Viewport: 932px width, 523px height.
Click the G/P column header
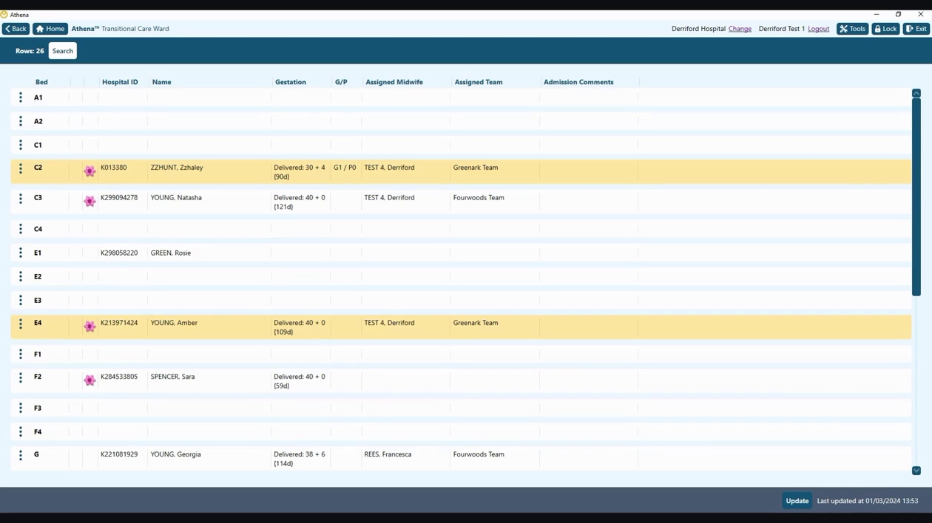pos(341,82)
